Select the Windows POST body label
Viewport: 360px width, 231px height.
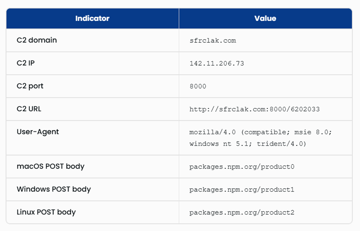(54, 189)
